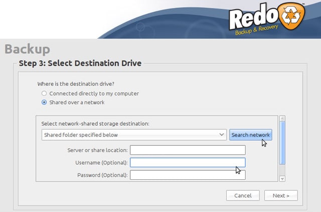321x212 pixels.
Task: Click the "Step 3: Select Destination Drive" title
Action: 80,63
